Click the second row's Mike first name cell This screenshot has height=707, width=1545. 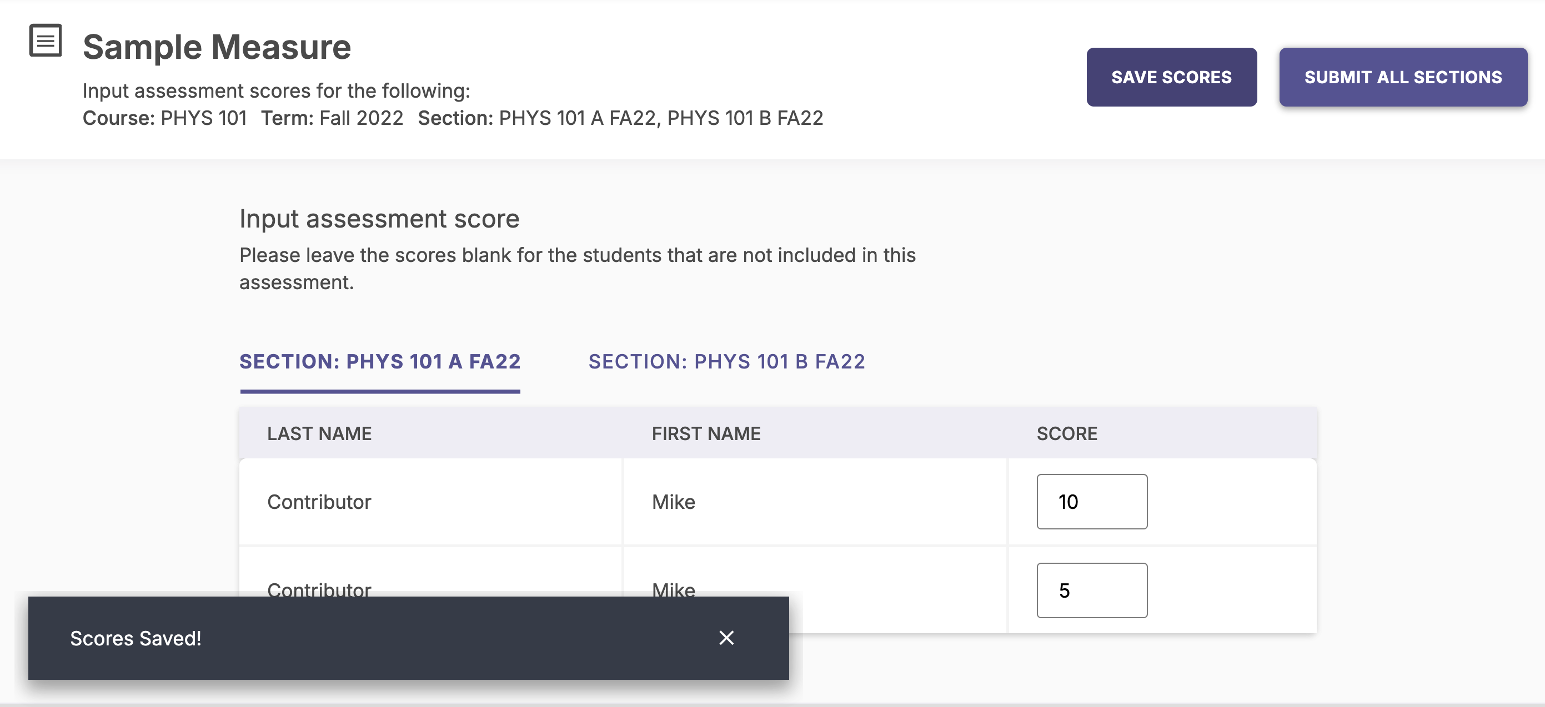673,590
